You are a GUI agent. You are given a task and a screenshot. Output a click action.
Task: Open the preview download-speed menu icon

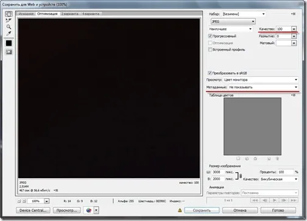tap(56, 190)
